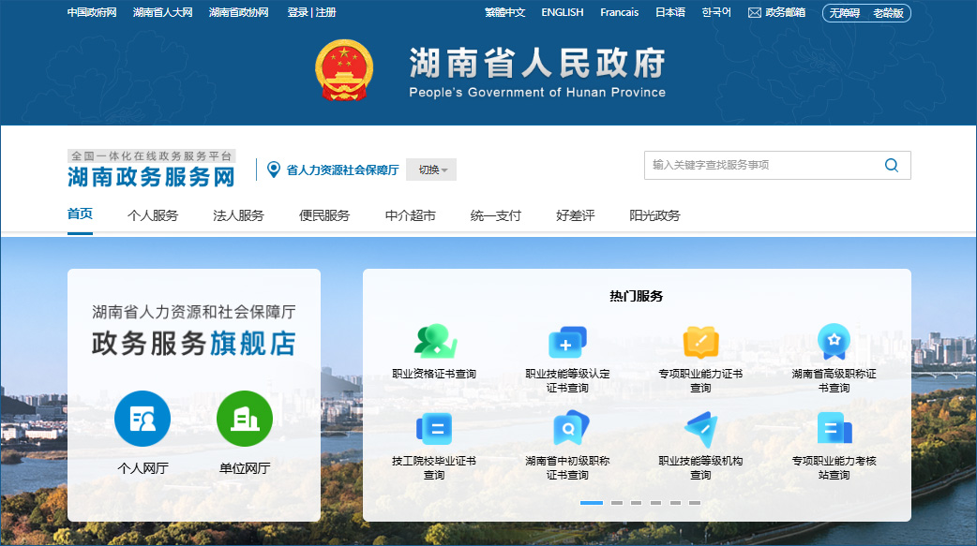Image resolution: width=977 pixels, height=546 pixels.
Task: Click the green 单位网厅 circle icon
Action: pos(244,419)
